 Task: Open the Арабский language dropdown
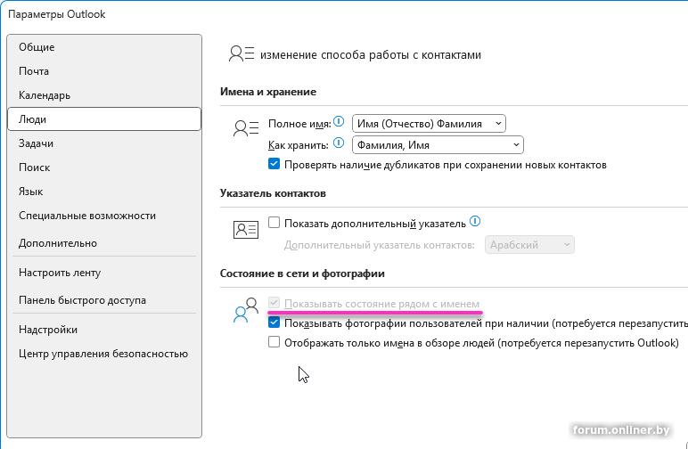pos(529,244)
